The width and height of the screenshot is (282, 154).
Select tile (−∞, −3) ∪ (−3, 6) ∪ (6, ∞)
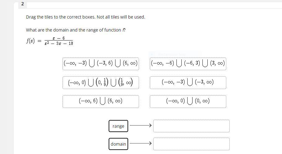tap(101, 64)
